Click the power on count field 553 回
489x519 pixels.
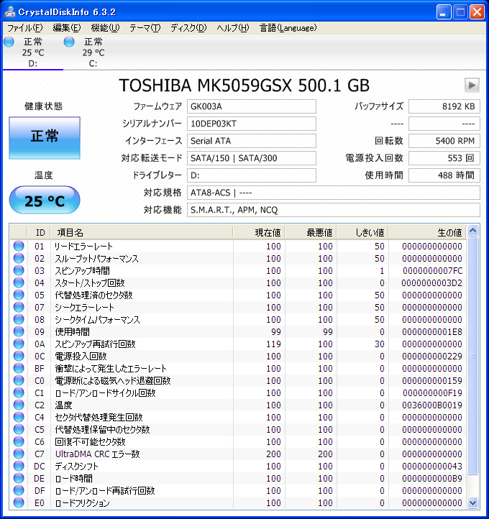(x=444, y=158)
